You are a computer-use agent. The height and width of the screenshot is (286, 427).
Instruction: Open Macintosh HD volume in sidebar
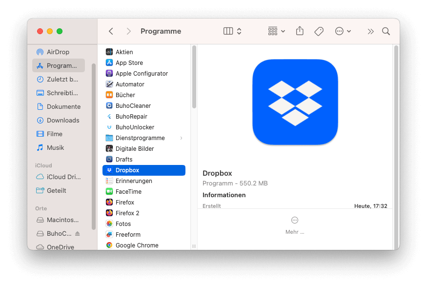click(x=59, y=220)
